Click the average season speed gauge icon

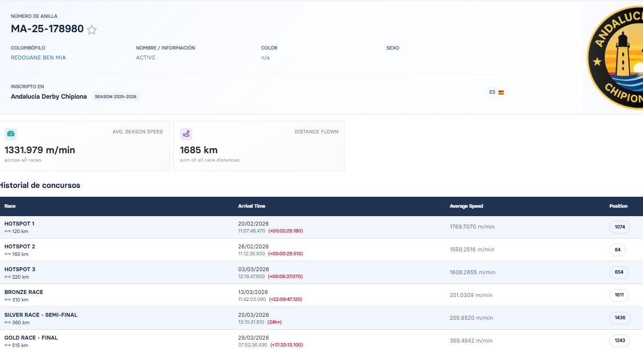pyautogui.click(x=10, y=134)
